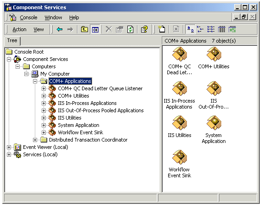Viewport: 263px width, 208px height.
Task: Switch to Detail view icon
Action: (221, 29)
